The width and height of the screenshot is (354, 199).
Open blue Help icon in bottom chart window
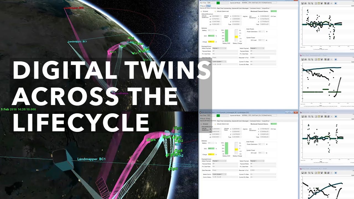pos(335,173)
